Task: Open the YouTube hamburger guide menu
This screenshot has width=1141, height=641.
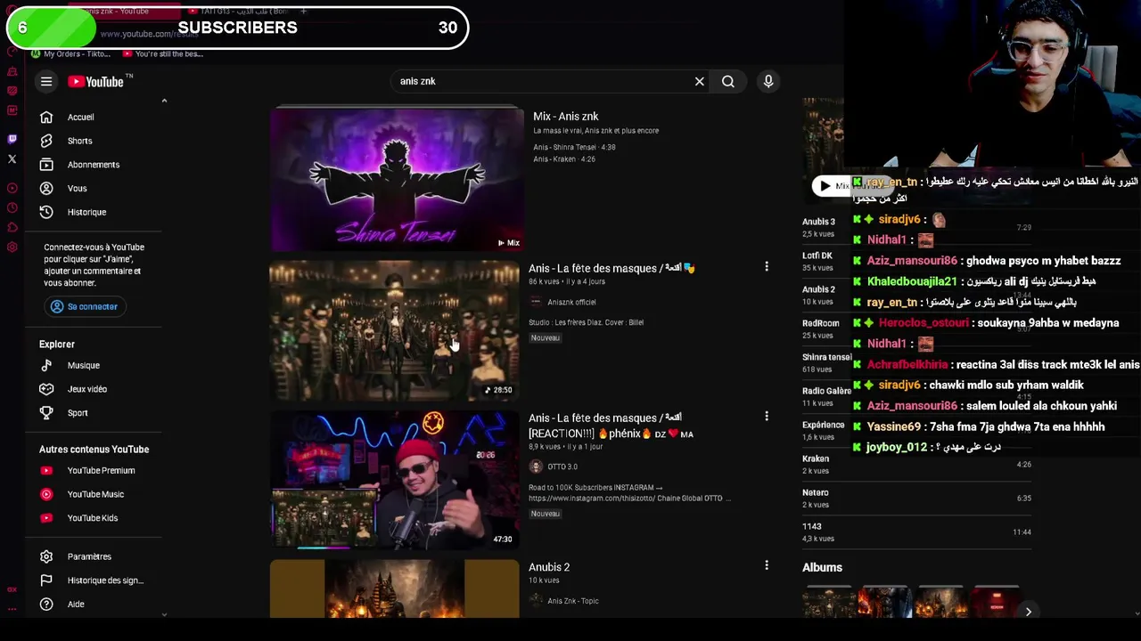Action: pos(46,82)
